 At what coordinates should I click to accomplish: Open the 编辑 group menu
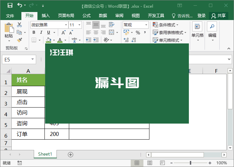(x=212, y=32)
